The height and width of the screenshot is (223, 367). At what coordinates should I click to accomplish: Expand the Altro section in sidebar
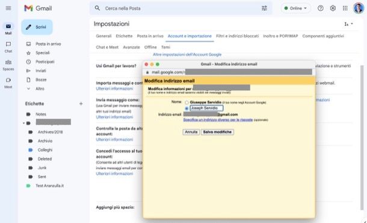[40, 89]
